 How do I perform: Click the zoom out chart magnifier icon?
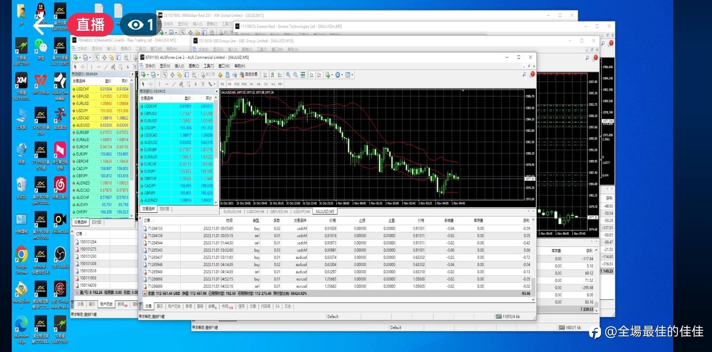point(295,75)
